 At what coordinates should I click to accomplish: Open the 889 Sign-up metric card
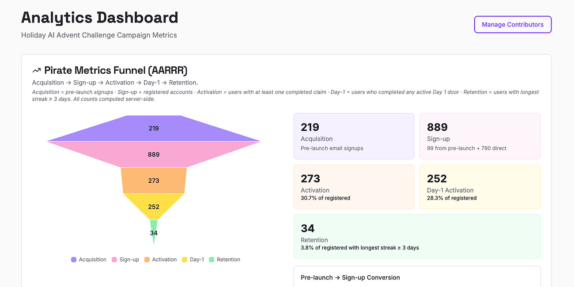click(480, 136)
